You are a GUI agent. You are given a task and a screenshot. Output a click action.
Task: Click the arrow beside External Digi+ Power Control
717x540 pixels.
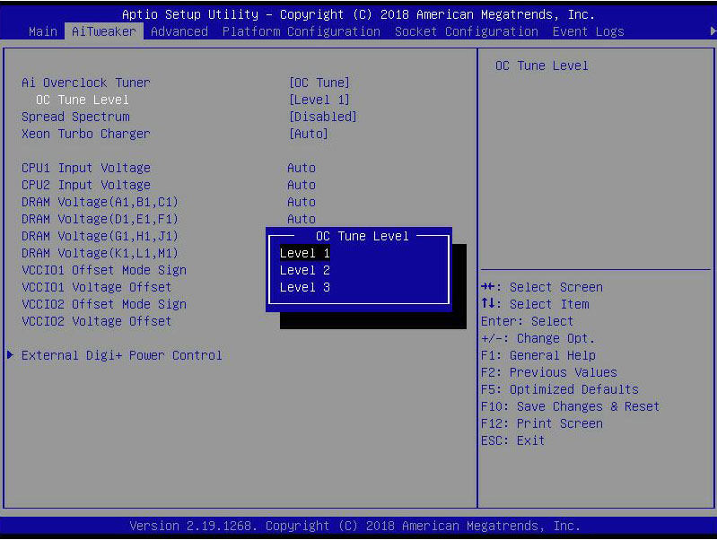pos(10,355)
